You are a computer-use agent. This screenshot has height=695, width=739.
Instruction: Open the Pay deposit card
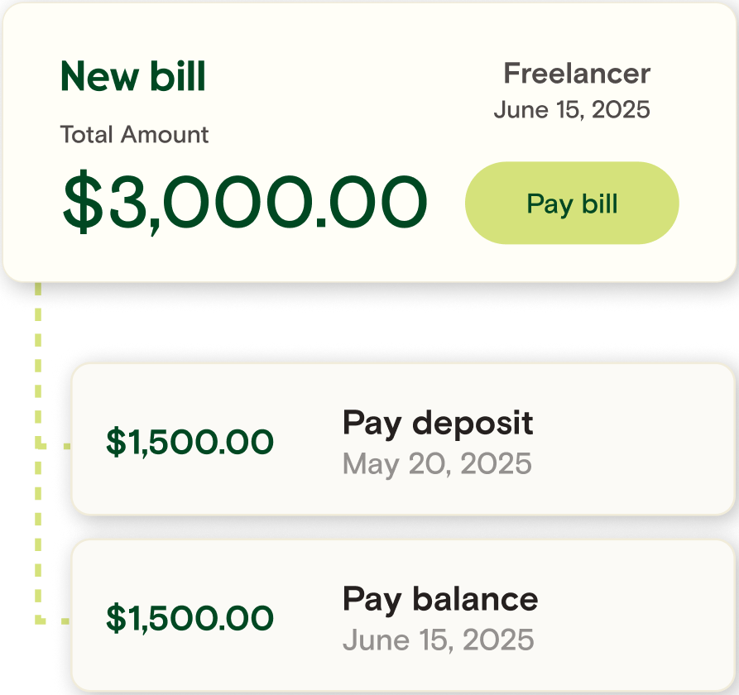click(x=404, y=439)
